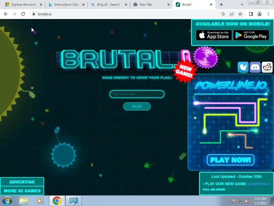Click the Download on the App Store badge
The image size is (274, 206).
pyautogui.click(x=214, y=35)
